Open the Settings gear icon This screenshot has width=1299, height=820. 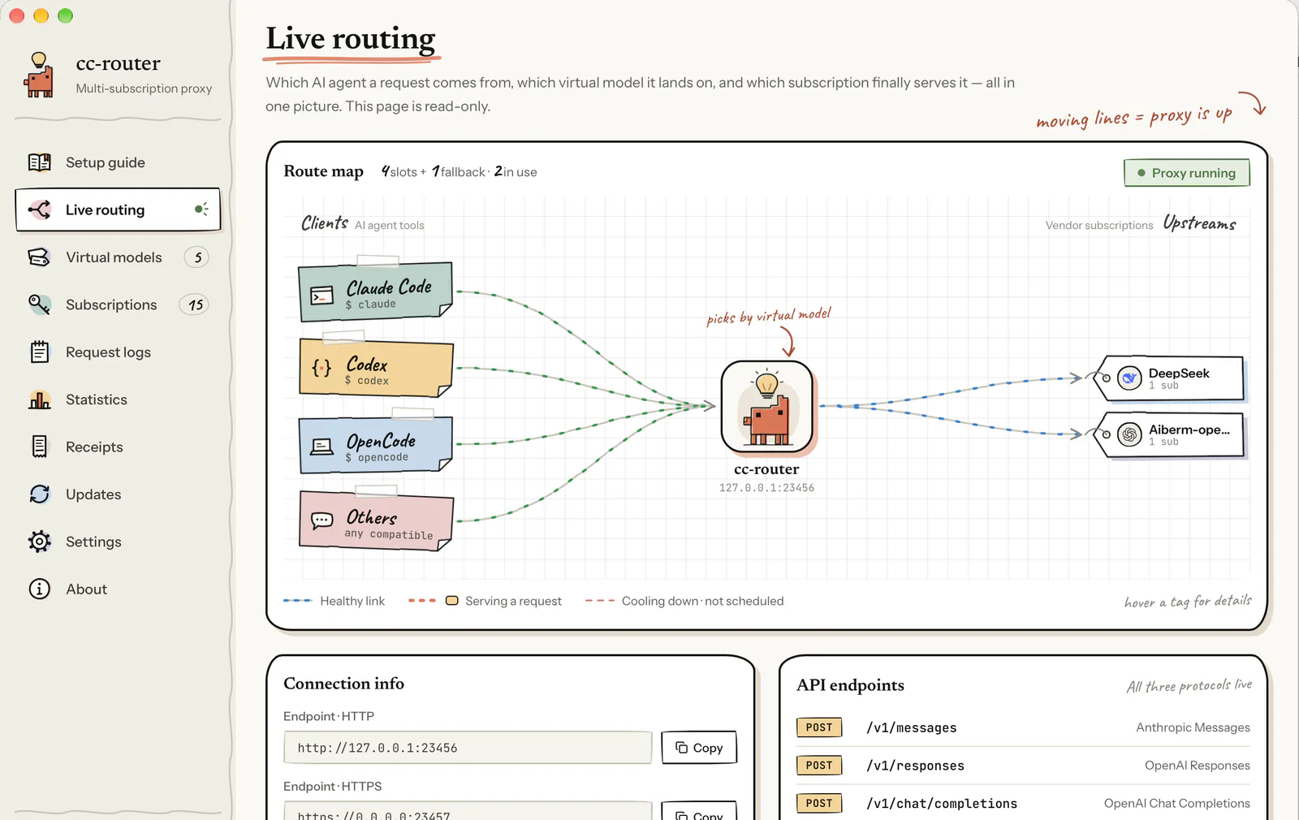(x=39, y=542)
